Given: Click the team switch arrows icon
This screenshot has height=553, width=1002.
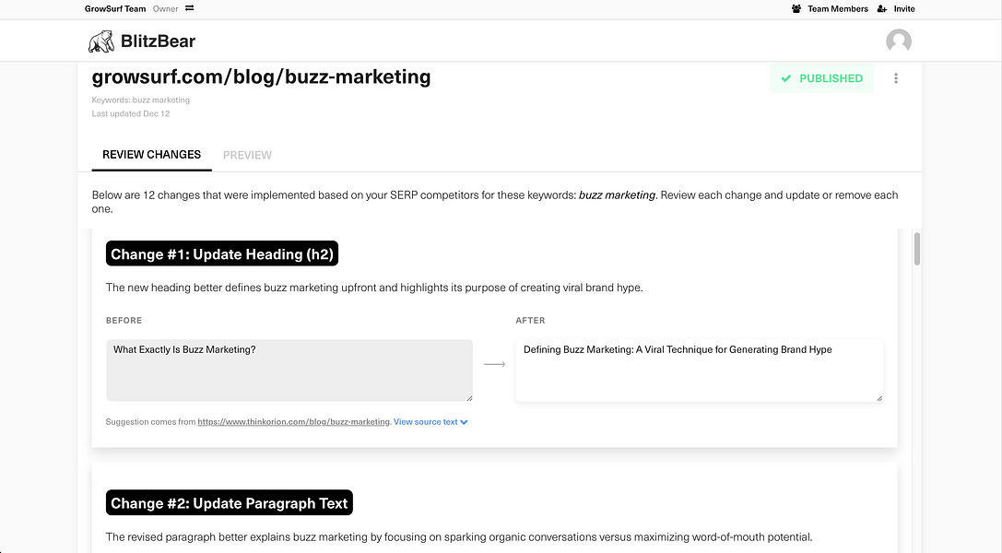Looking at the screenshot, I should tap(189, 8).
